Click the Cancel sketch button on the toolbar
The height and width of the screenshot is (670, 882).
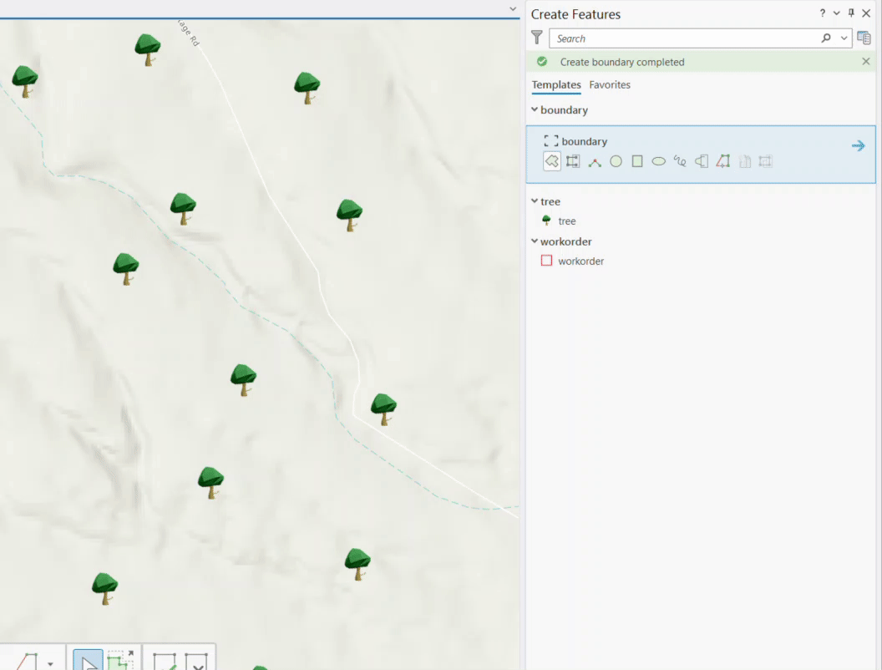[197, 661]
